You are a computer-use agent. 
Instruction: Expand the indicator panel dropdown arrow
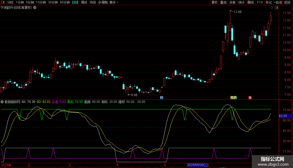(2, 102)
